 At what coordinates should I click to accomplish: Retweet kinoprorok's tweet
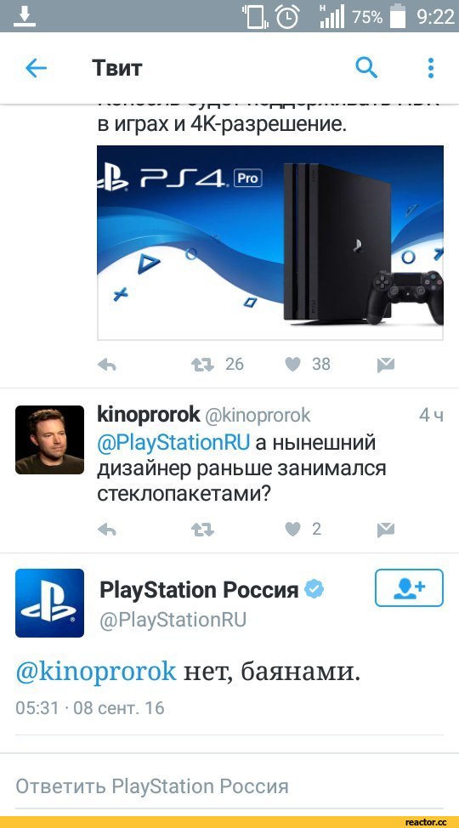202,530
